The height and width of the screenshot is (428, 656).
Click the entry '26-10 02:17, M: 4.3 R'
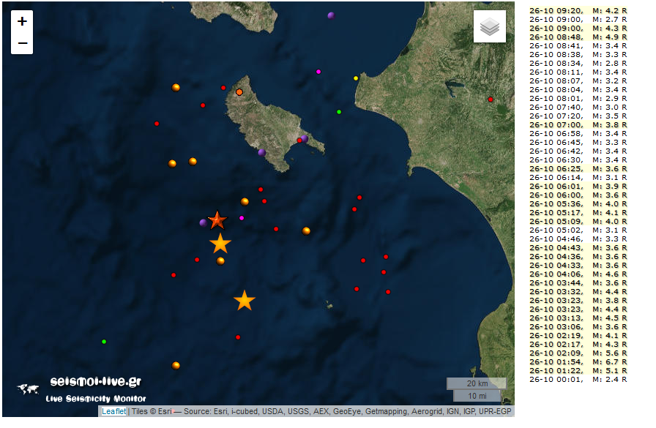click(x=578, y=345)
